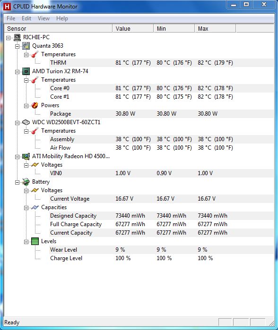Click the thermometer icon under WDC hard drive
Viewport: 278px width, 330px height.
click(x=35, y=131)
